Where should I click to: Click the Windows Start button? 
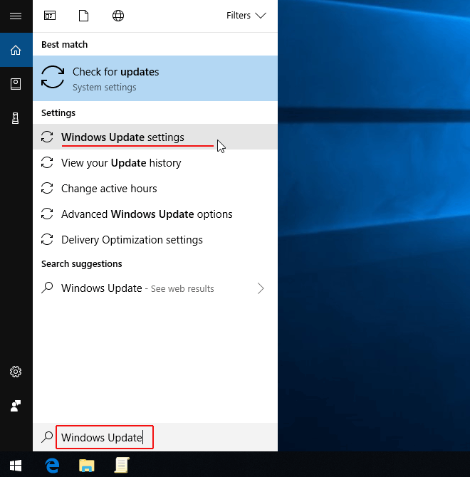tap(16, 465)
